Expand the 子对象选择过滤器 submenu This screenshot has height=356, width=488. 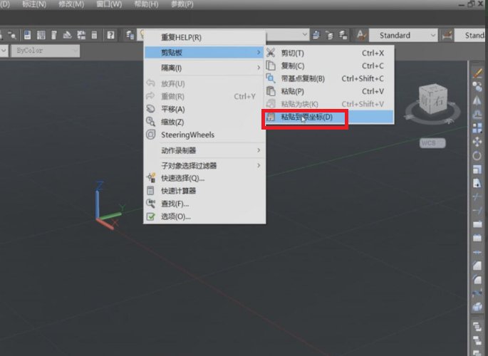tap(204, 165)
